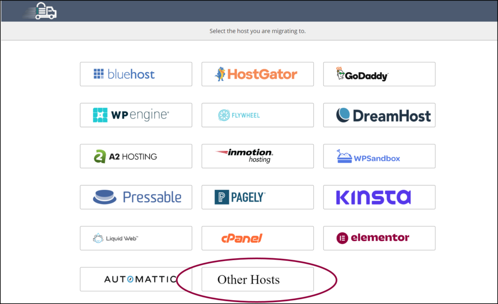Click the Pressable blue button icon
This screenshot has width=498, height=304.
click(105, 197)
